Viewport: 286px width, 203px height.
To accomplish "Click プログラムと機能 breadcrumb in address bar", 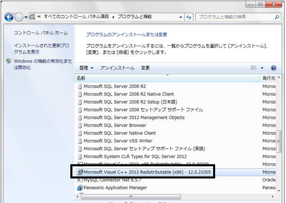I will pyautogui.click(x=135, y=17).
